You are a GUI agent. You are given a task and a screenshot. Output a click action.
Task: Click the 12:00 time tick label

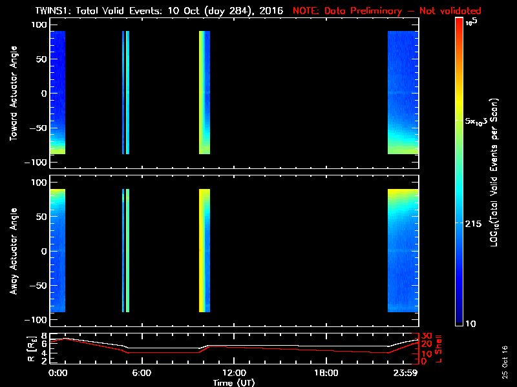tap(234, 373)
